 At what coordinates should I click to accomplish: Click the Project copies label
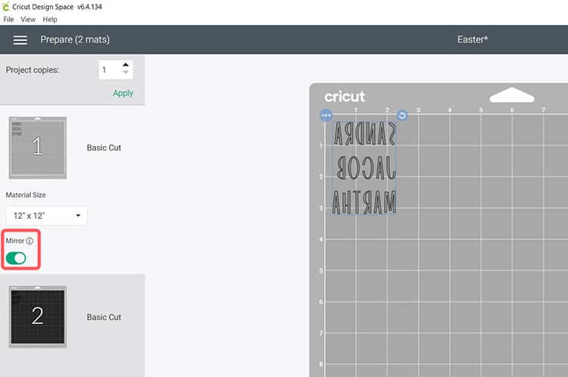click(33, 70)
